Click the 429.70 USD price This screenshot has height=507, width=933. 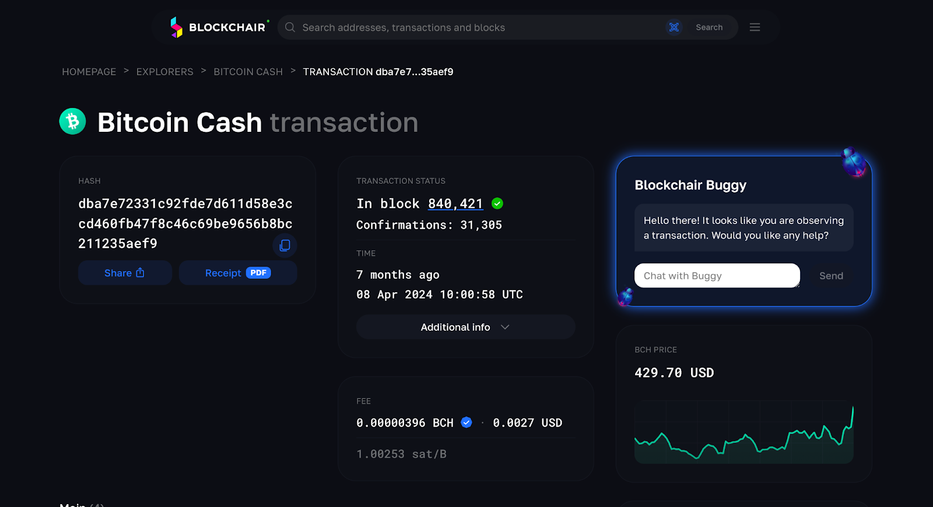point(674,373)
